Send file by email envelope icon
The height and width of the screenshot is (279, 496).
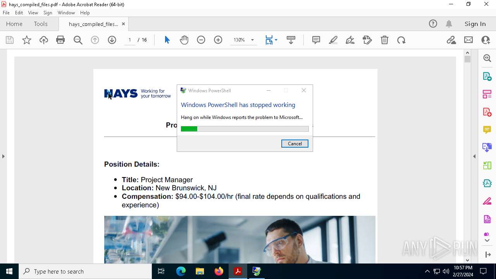[468, 40]
